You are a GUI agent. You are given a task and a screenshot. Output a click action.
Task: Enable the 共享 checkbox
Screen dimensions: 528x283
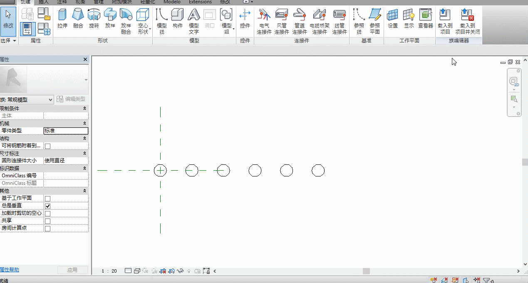click(47, 221)
